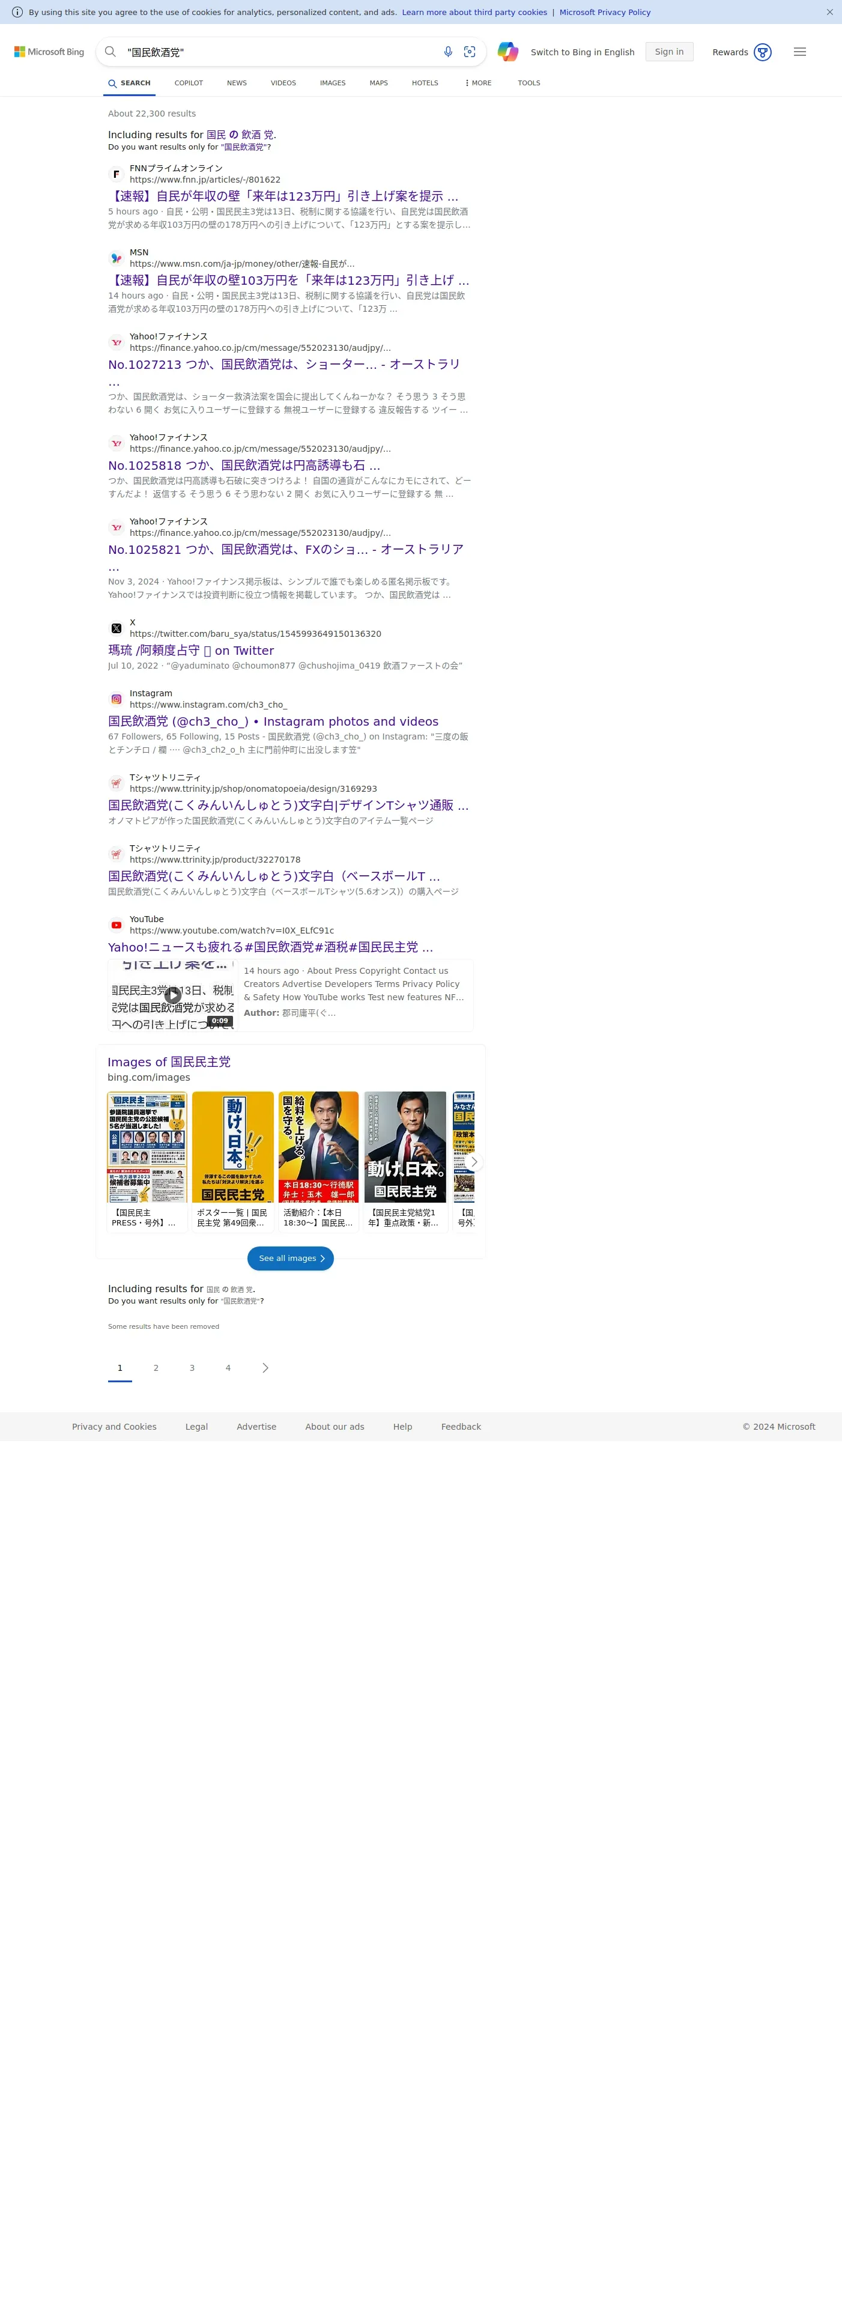Expand the MORE menu
The image size is (842, 2314).
click(x=479, y=83)
